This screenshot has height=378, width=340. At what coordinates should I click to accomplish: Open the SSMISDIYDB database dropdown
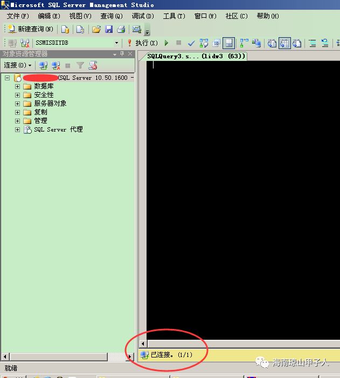tap(116, 43)
